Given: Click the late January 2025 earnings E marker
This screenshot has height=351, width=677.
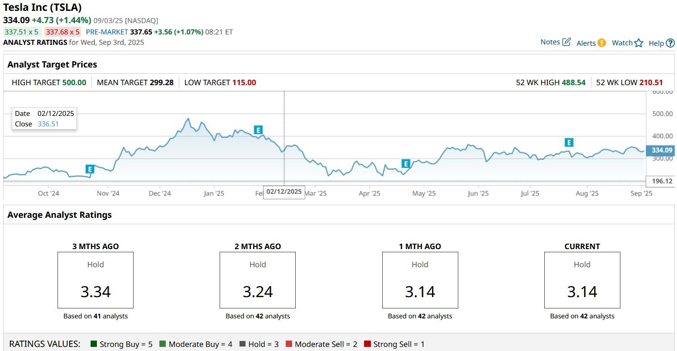Looking at the screenshot, I should point(258,130).
